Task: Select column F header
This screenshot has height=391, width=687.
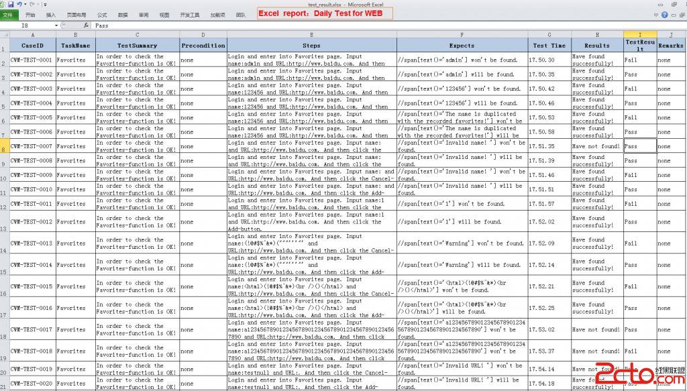Action: click(462, 34)
